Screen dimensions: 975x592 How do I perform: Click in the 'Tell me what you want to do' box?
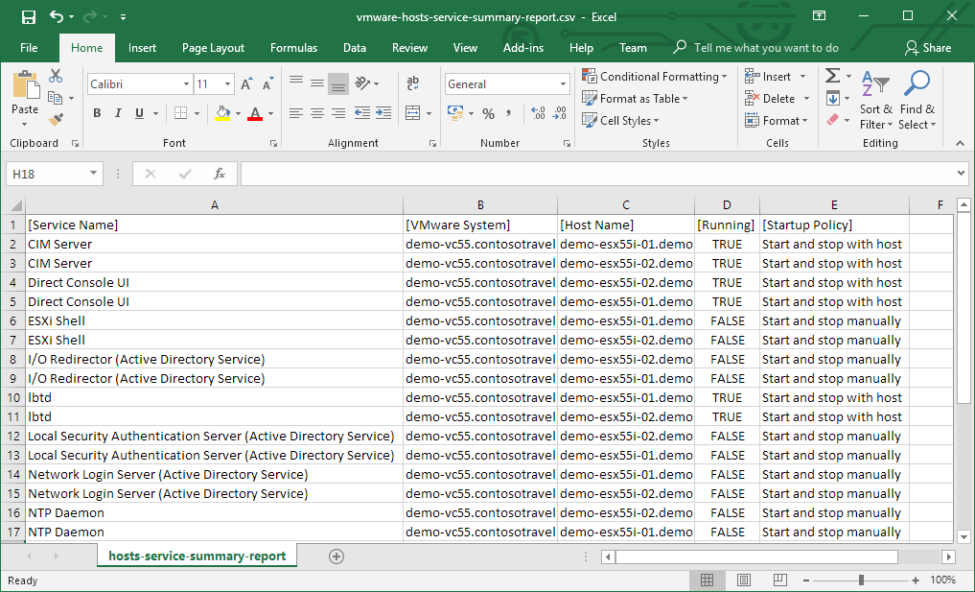point(765,48)
